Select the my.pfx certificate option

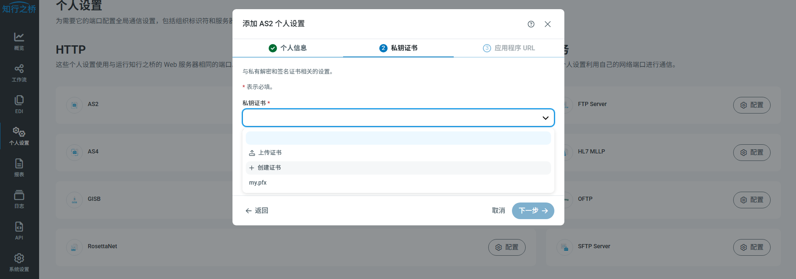click(258, 183)
